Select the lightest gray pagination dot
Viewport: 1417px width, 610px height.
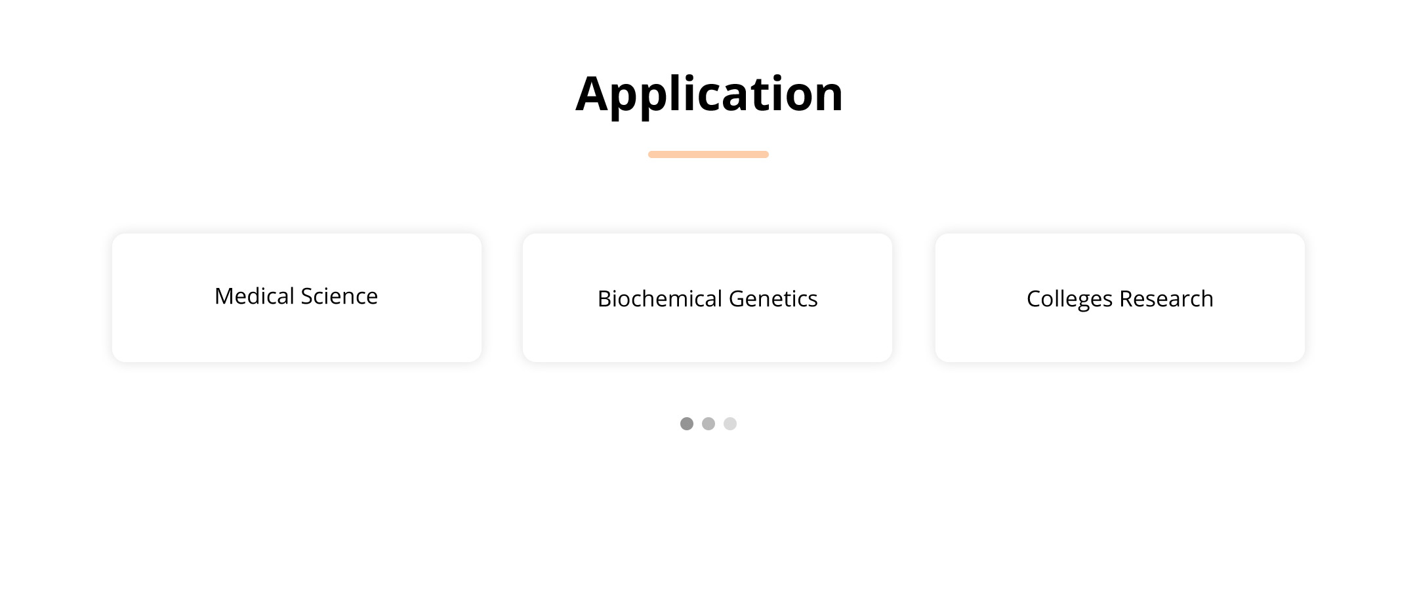(730, 424)
